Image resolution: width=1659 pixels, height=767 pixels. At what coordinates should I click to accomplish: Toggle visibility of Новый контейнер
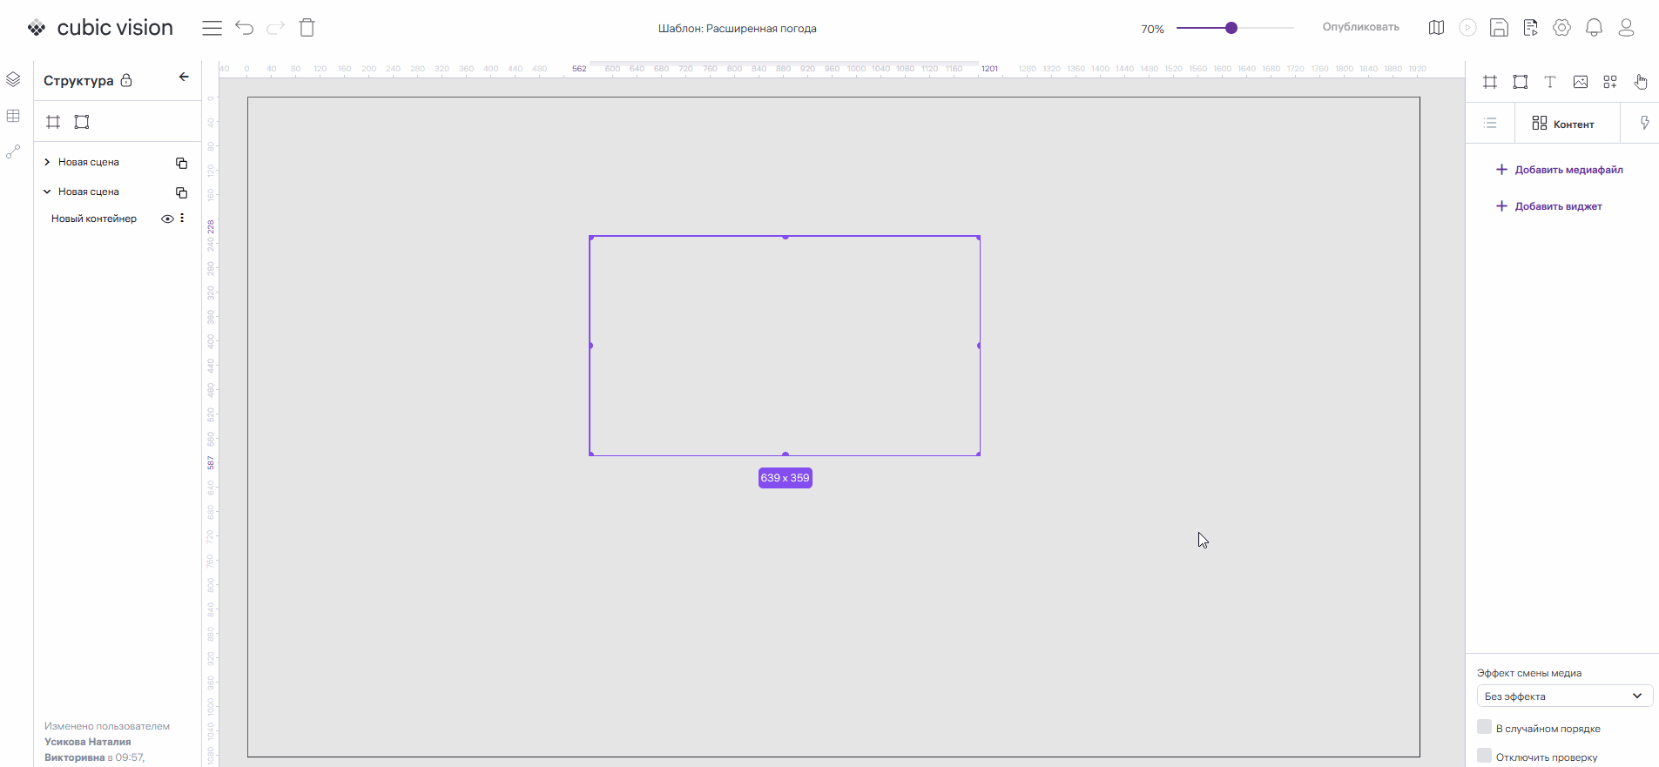[x=167, y=219]
